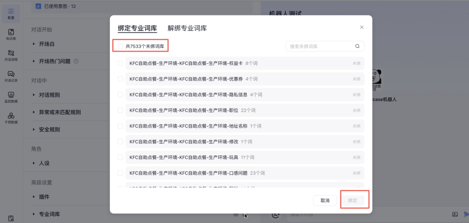The height and width of the screenshot is (223, 469).
Task: Click the 取消 button
Action: click(325, 201)
